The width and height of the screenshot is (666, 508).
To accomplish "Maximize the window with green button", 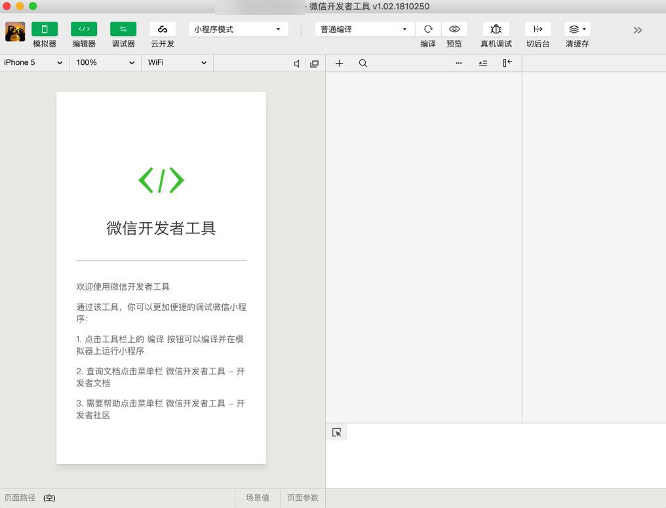I will [x=33, y=6].
